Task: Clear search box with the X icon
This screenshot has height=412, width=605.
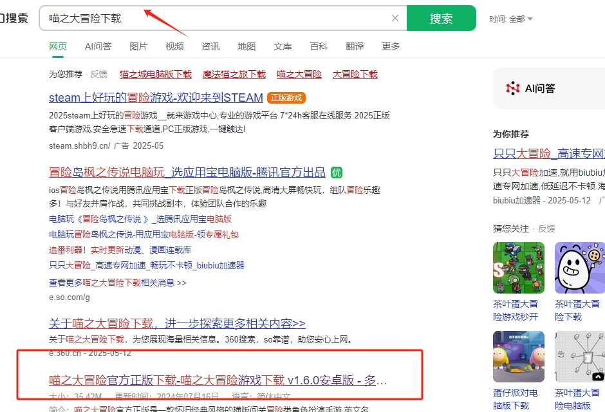Action: click(x=395, y=19)
